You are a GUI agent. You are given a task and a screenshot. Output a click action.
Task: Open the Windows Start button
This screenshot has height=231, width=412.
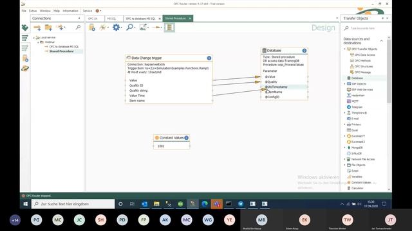coord(26,204)
